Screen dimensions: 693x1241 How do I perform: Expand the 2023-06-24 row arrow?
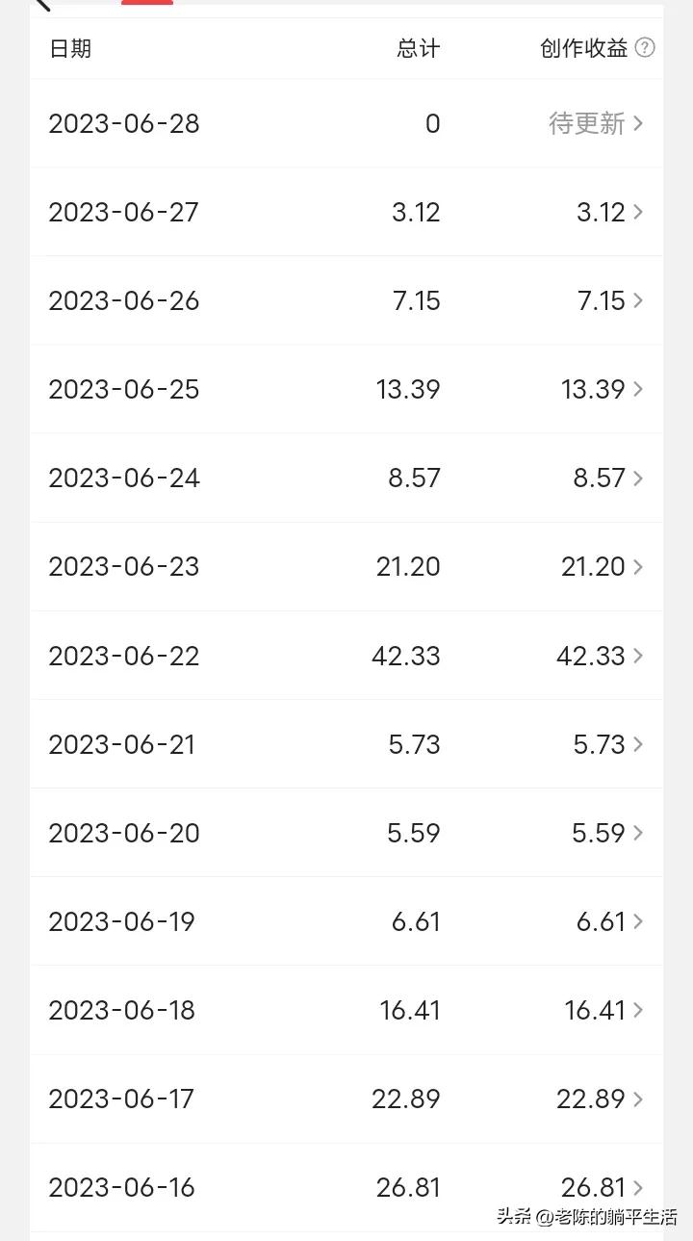point(639,478)
